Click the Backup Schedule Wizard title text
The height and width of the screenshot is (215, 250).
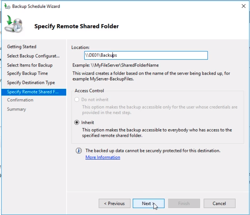[36, 7]
